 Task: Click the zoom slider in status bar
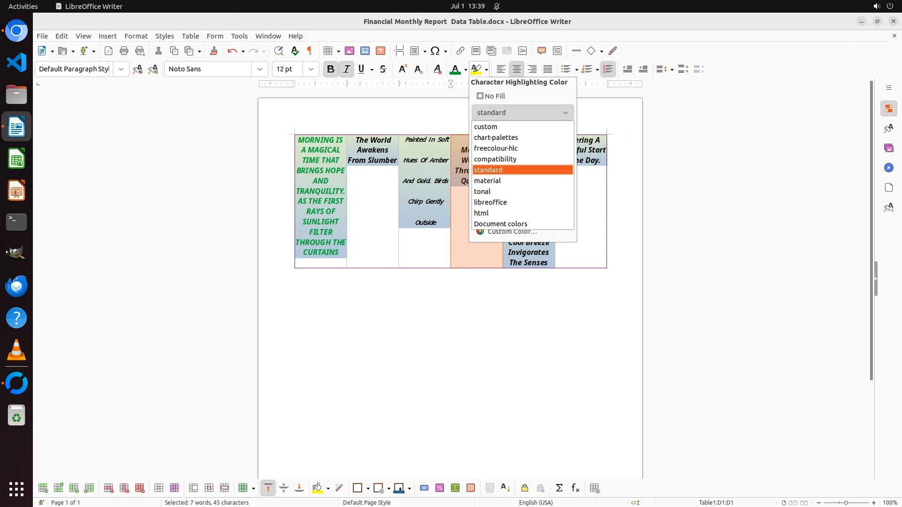coord(846,503)
